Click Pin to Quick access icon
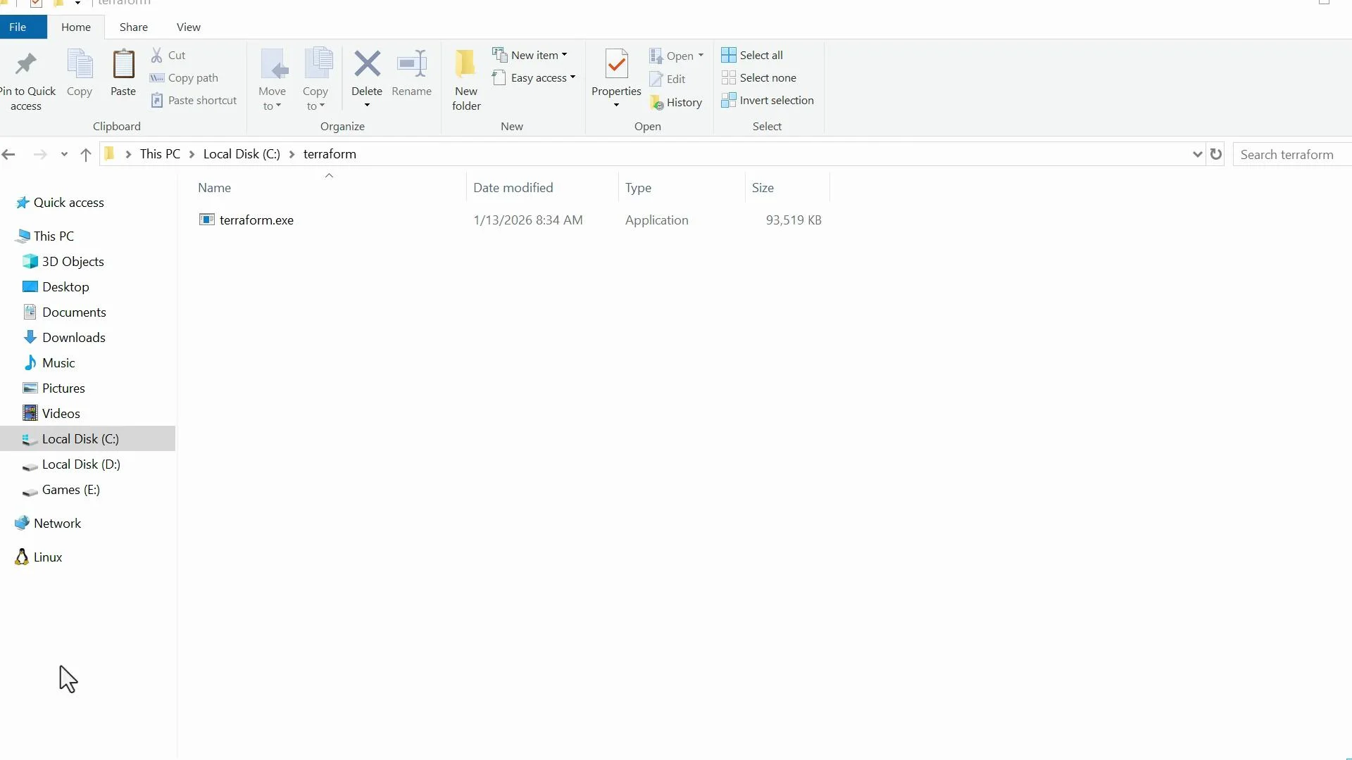1352x760 pixels. [26, 64]
